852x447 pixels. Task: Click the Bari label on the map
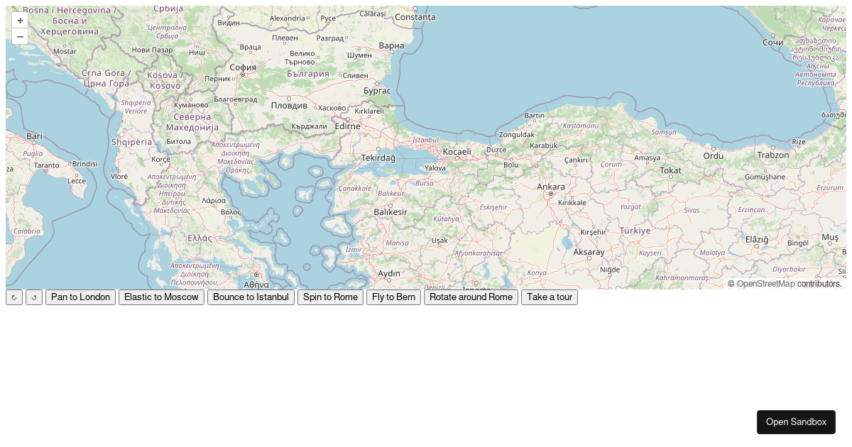pos(35,136)
